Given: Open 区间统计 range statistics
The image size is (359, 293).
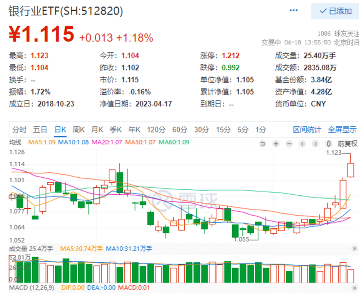Looking at the screenshot, I should [x=307, y=130].
